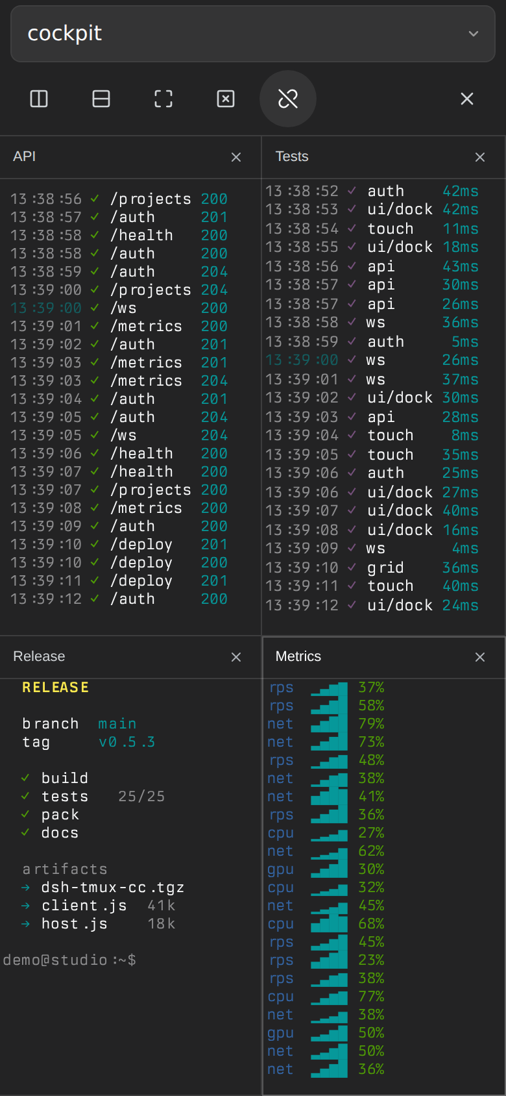Image resolution: width=506 pixels, height=1096 pixels.
Task: Click the 'docs' step row
Action: [50, 833]
